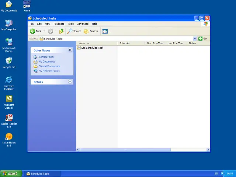Click the green Back arrow button
236x177 pixels.
35,31
